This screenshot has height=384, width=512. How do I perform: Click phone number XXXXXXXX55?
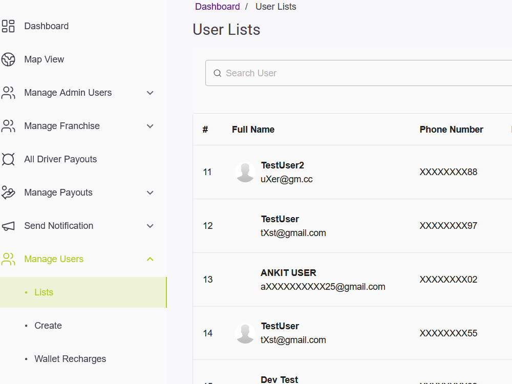point(449,333)
